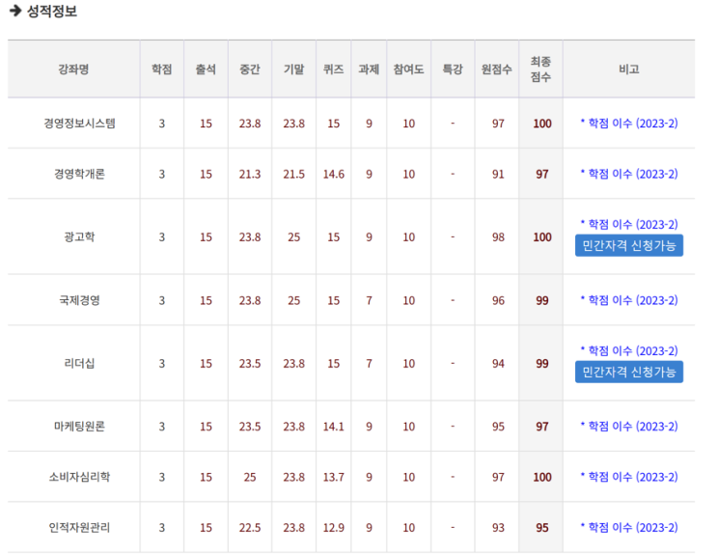Open 학점 이수 (2023-2) note for 국제경영
This screenshot has height=555, width=717.
click(x=629, y=300)
